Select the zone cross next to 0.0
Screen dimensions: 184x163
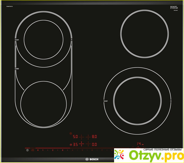coord(88,144)
